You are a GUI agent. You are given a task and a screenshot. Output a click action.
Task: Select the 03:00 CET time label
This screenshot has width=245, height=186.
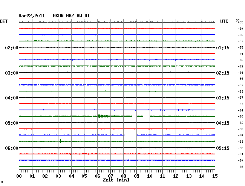[12, 73]
